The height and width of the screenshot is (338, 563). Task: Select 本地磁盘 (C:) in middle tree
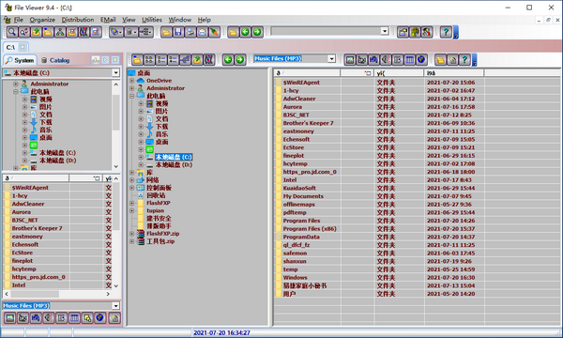click(174, 157)
